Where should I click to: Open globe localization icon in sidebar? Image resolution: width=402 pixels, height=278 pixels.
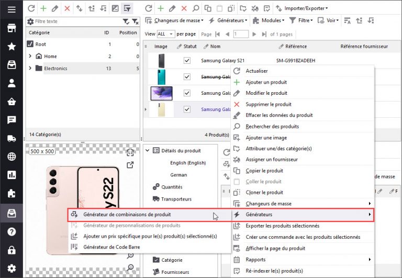12,157
